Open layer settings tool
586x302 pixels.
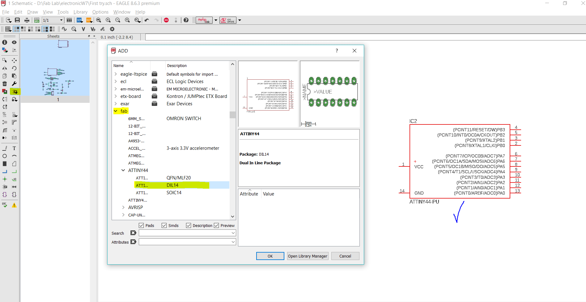pyautogui.click(x=5, y=50)
